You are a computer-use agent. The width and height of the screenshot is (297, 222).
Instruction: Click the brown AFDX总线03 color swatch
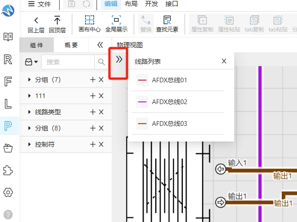[x=142, y=123]
